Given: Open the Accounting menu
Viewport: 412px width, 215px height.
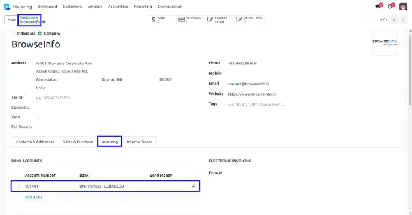Looking at the screenshot, I should point(118,7).
